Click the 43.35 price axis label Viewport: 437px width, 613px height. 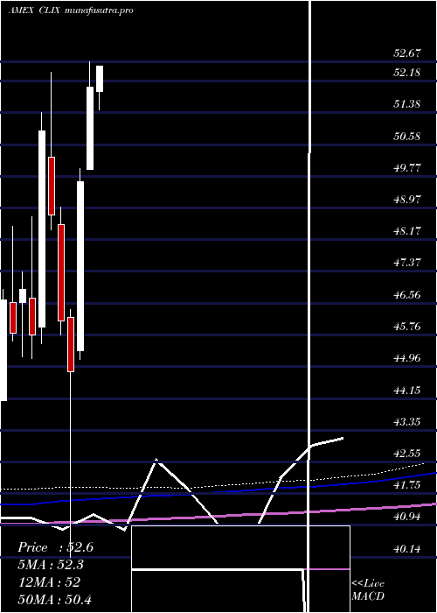click(x=406, y=422)
